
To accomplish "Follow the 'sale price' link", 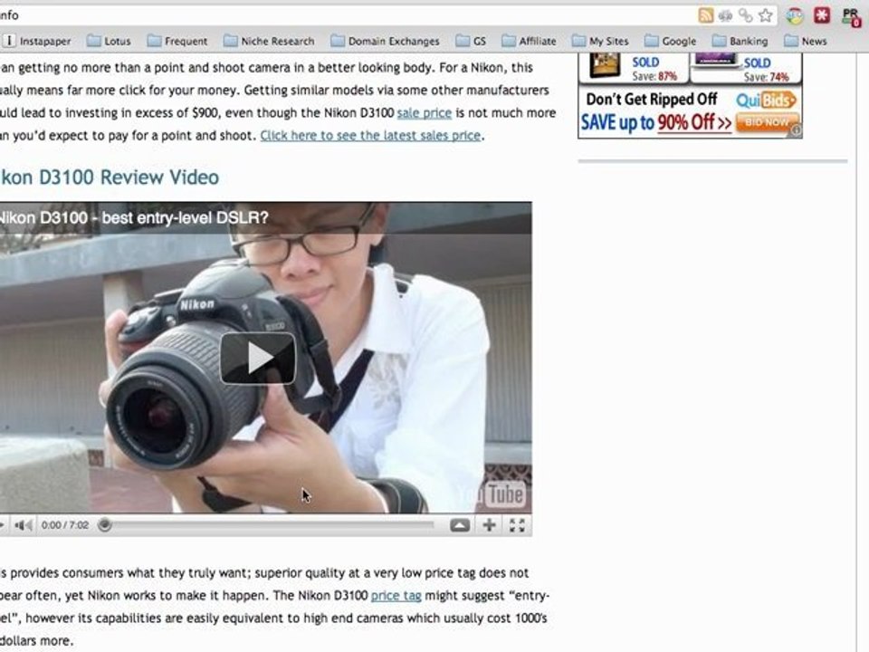I will [425, 113].
